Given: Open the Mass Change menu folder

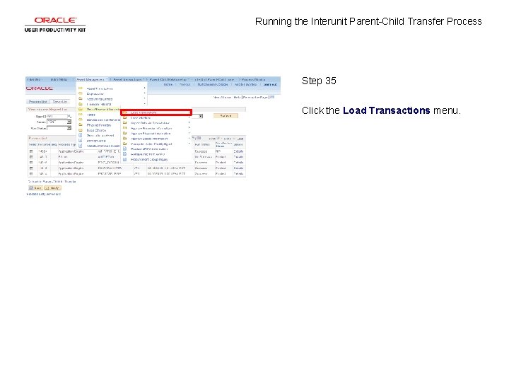Looking at the screenshot, I should point(96,130).
